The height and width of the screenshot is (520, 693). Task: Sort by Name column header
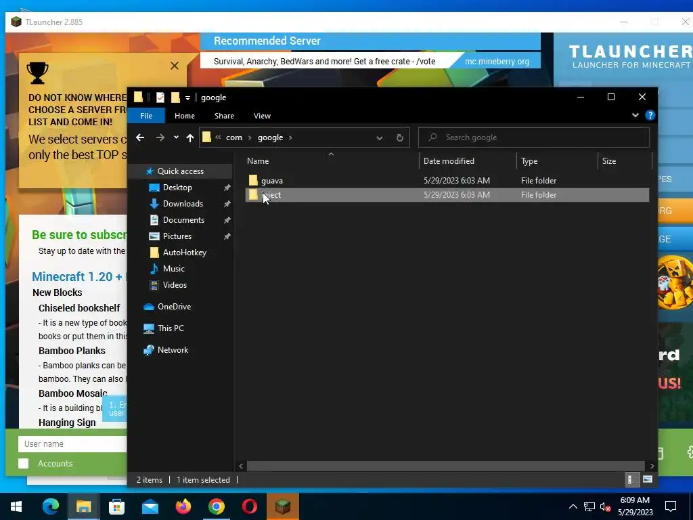pos(331,161)
